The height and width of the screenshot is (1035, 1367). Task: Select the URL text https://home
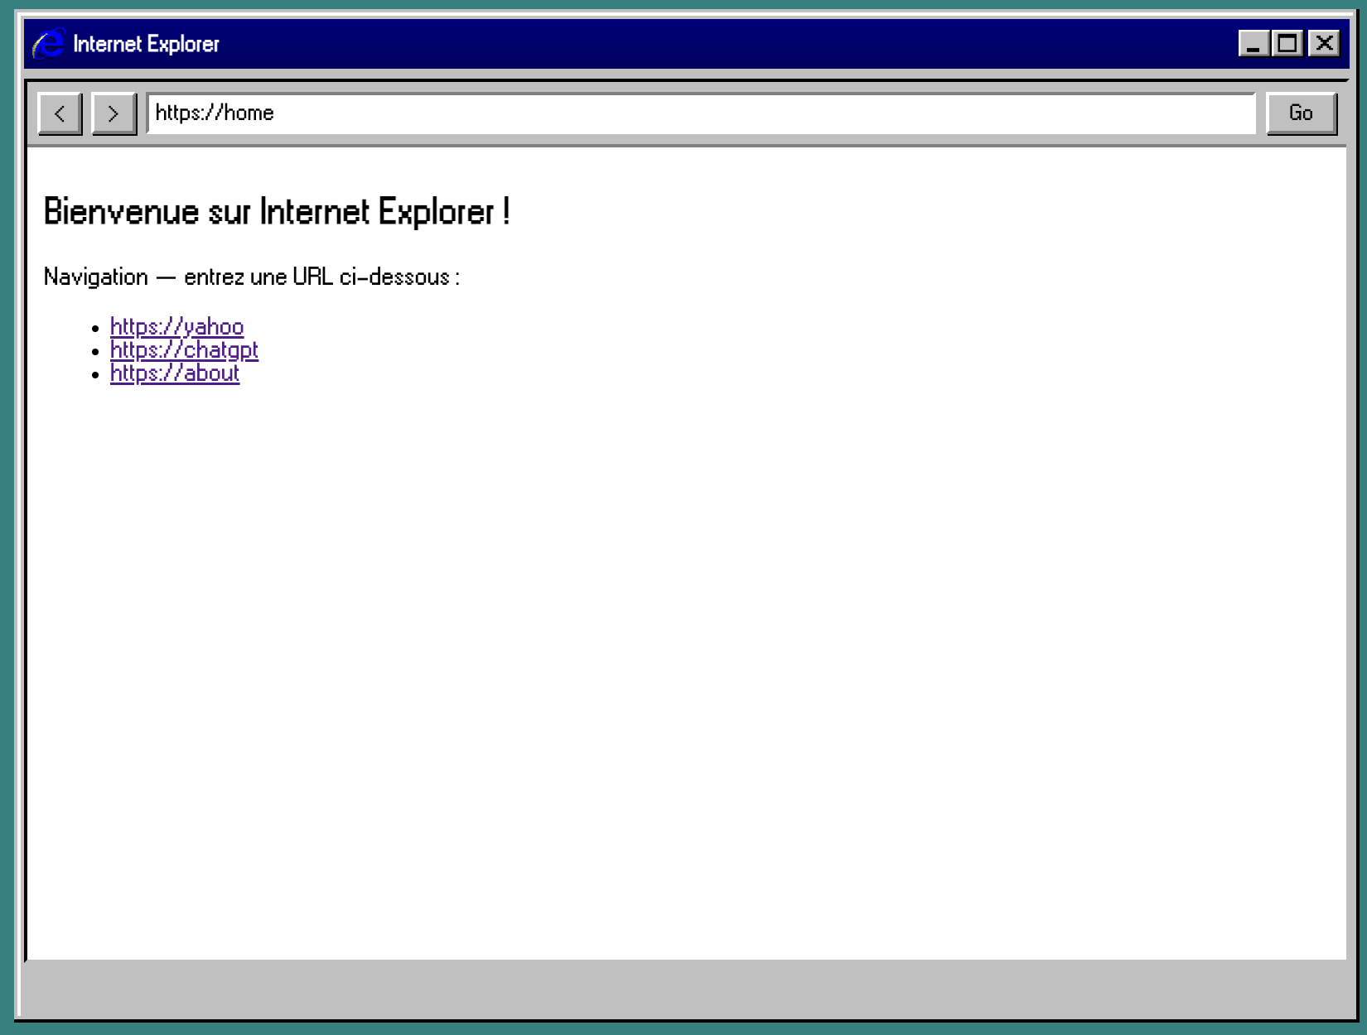point(214,113)
